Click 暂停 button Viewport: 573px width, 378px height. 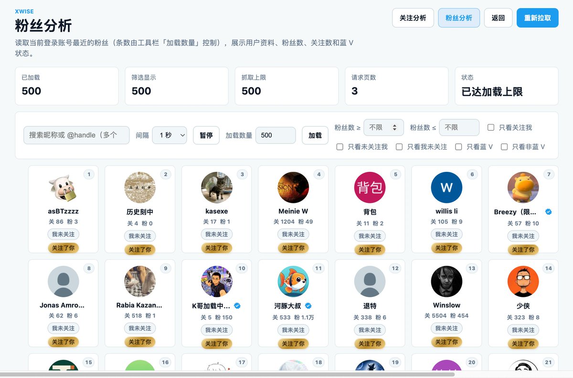point(206,135)
